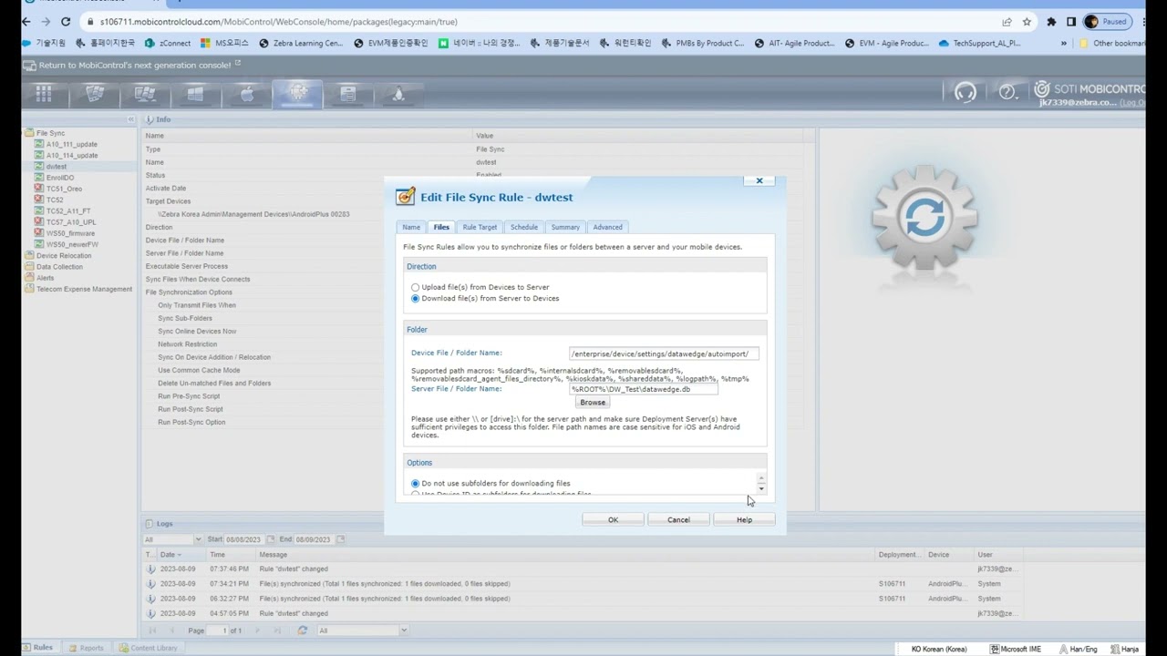1167x656 pixels.
Task: Edit the Device File / Folder Name field
Action: click(x=664, y=354)
